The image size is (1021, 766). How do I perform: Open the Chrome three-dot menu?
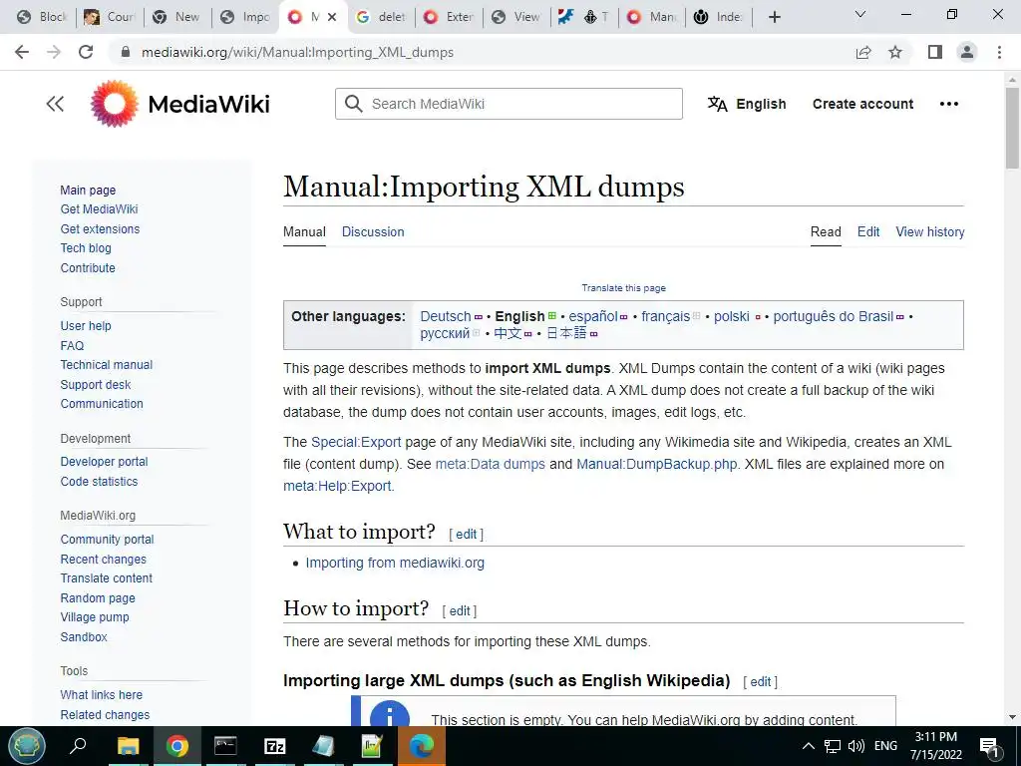point(999,52)
